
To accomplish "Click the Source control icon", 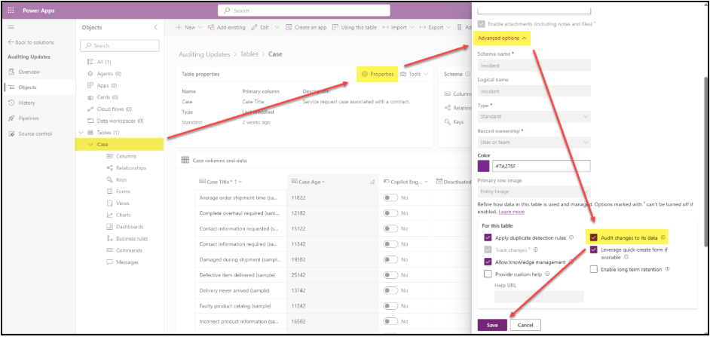I will coord(11,133).
